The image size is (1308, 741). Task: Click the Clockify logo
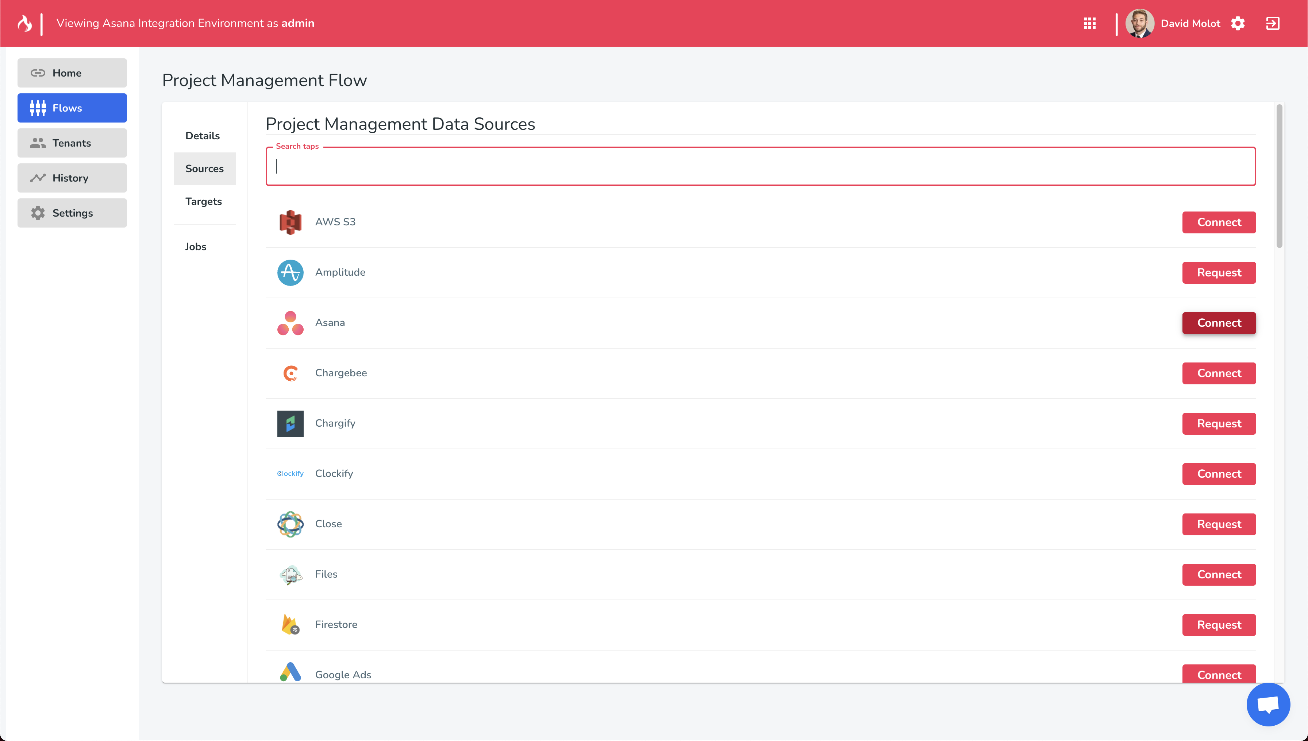pyautogui.click(x=291, y=473)
